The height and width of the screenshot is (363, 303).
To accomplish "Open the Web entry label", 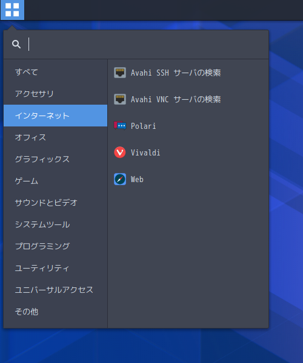I will 137,180.
